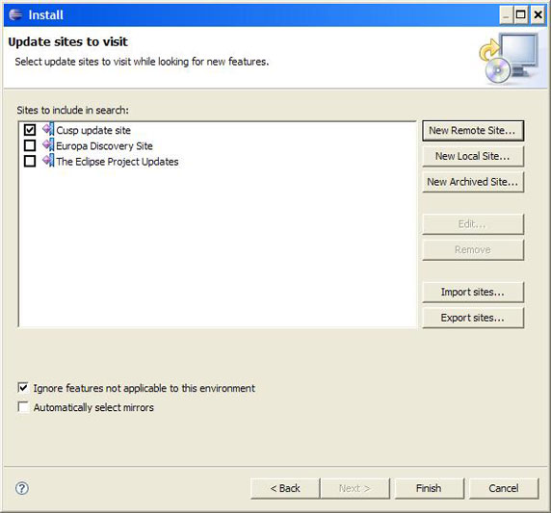Click New Remote Site... button
This screenshot has width=551, height=513.
point(473,131)
